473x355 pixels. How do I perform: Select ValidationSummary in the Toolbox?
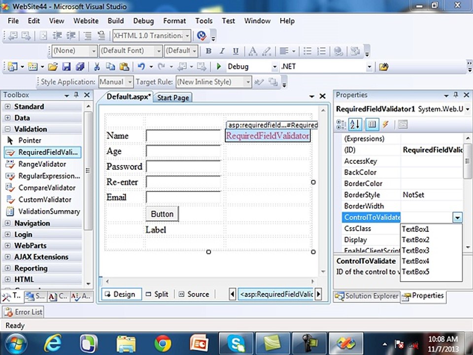pos(43,212)
